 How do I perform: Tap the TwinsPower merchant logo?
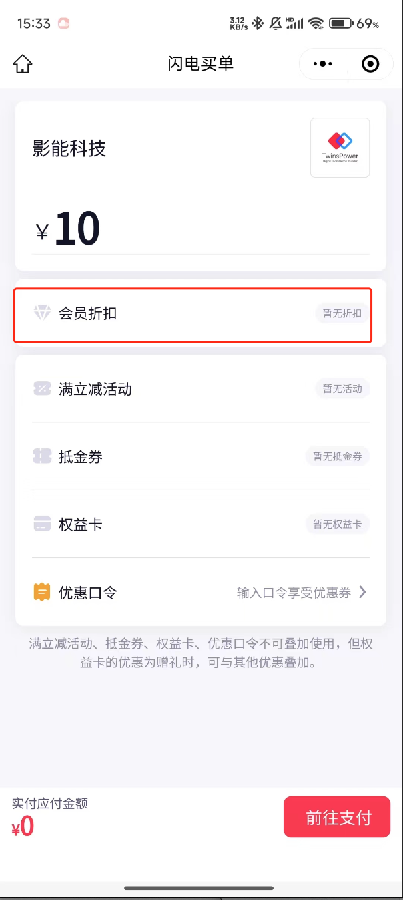tap(340, 148)
